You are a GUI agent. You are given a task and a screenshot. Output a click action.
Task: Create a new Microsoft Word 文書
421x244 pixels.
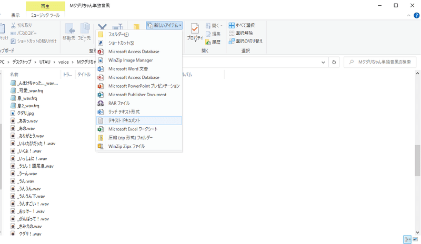click(x=139, y=69)
